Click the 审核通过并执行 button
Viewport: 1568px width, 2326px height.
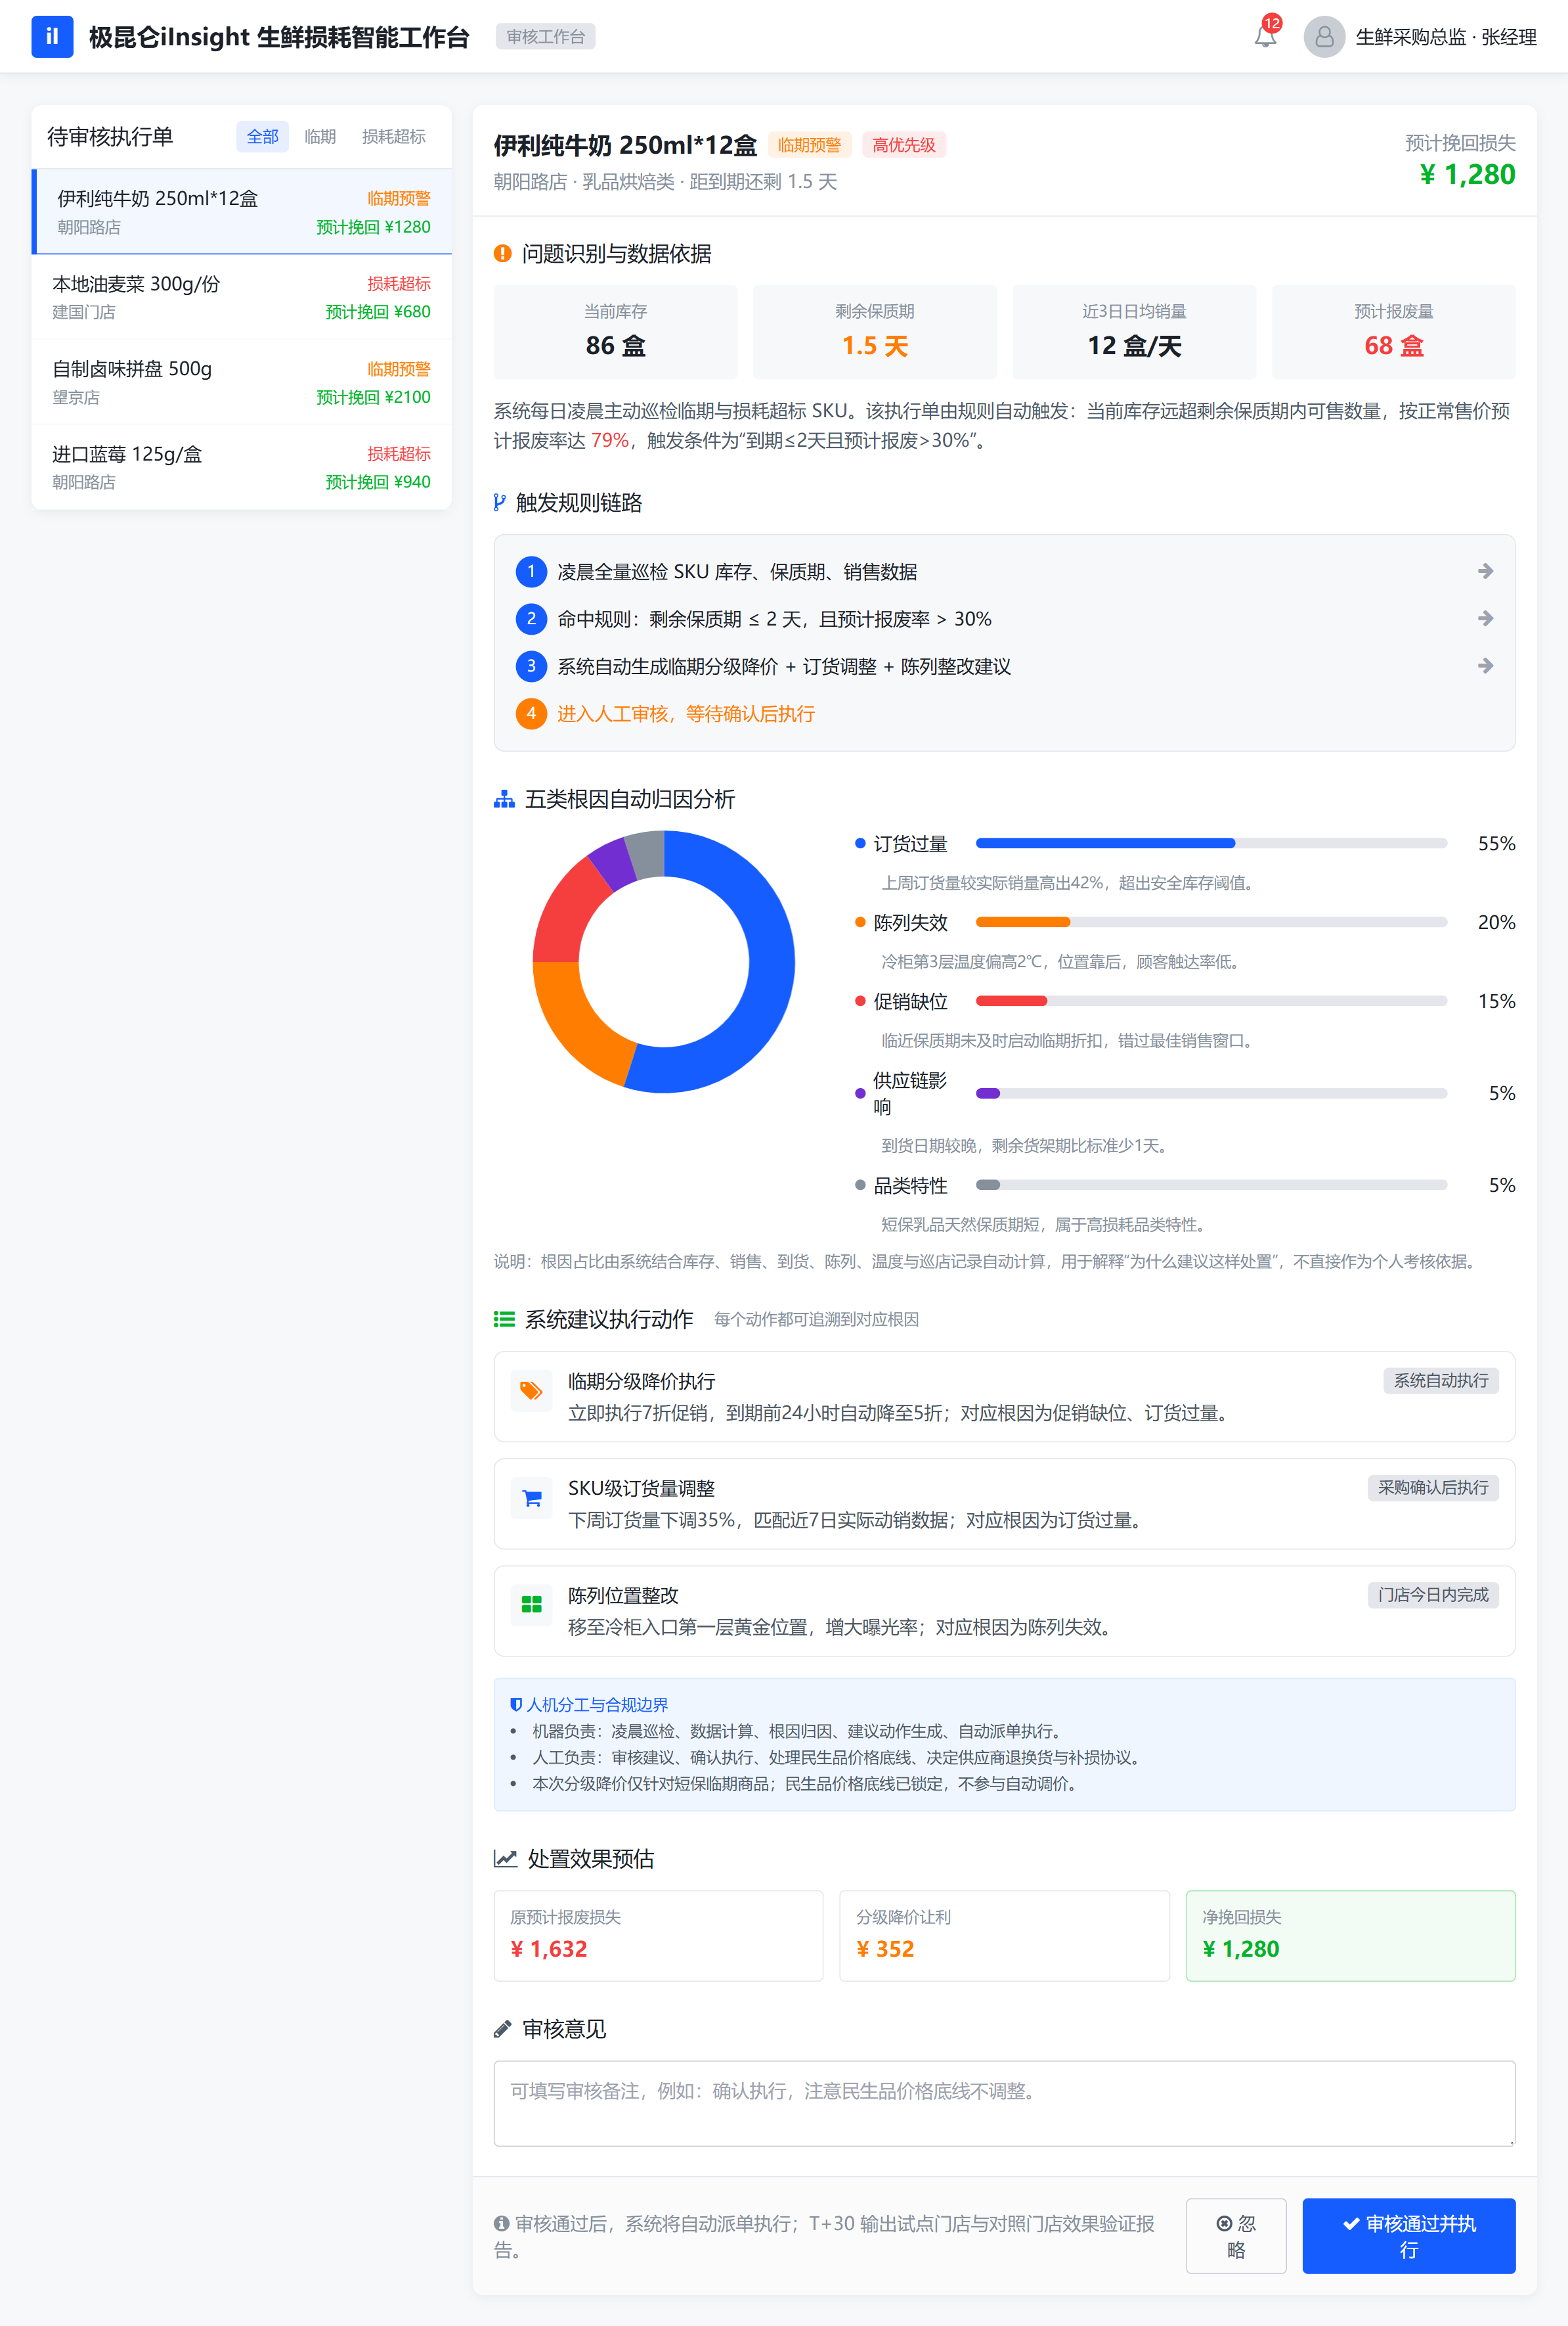1408,2236
